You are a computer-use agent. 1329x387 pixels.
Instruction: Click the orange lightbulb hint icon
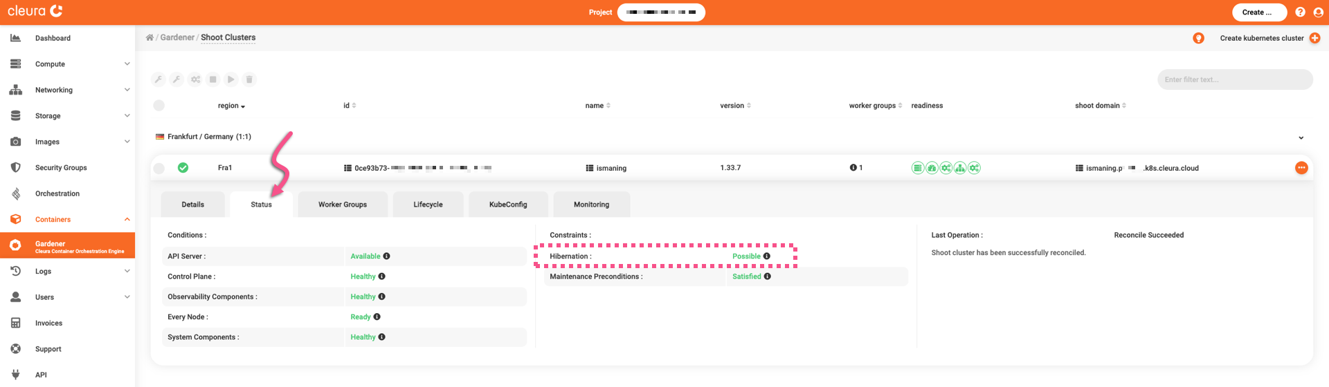click(x=1198, y=38)
